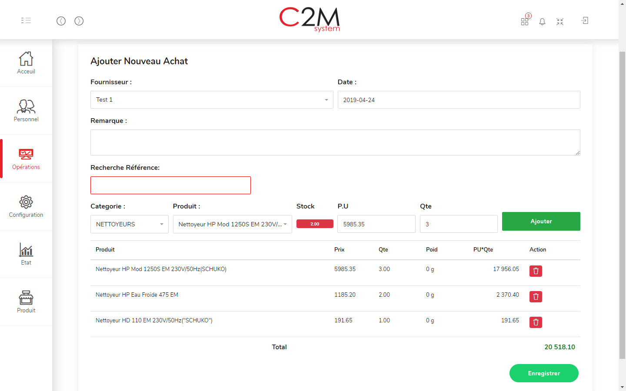Image resolution: width=626 pixels, height=391 pixels.
Task: Click the forward navigation arrow icon
Action: [79, 21]
